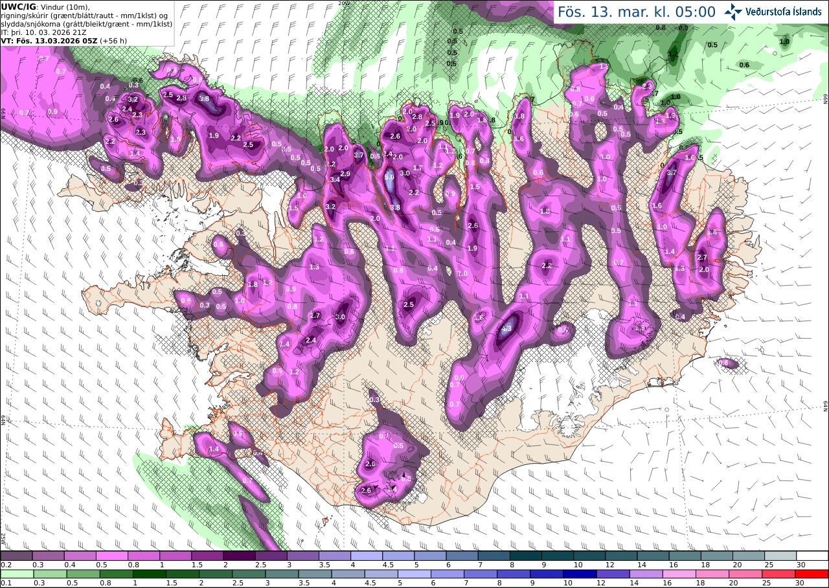Click the 0.2 dark mauve swatch in snow scale
This screenshot has width=829, height=588.
[x=16, y=556]
